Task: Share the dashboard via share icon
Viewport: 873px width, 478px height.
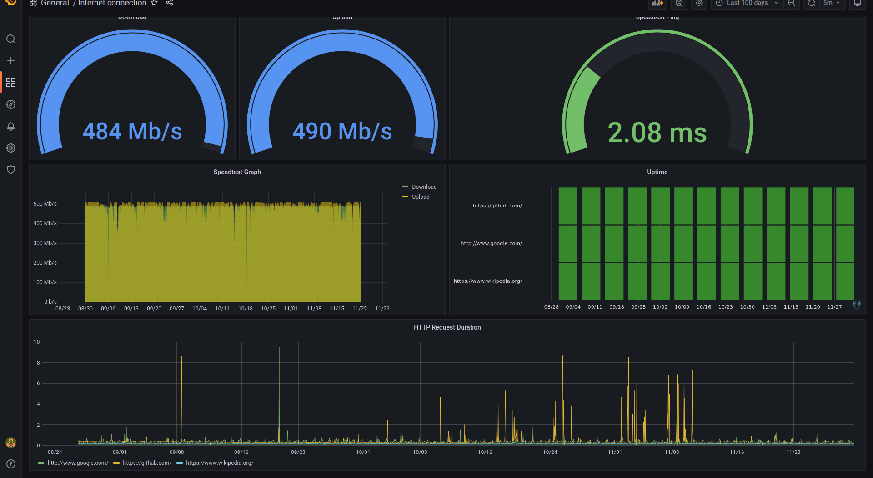Action: tap(170, 3)
